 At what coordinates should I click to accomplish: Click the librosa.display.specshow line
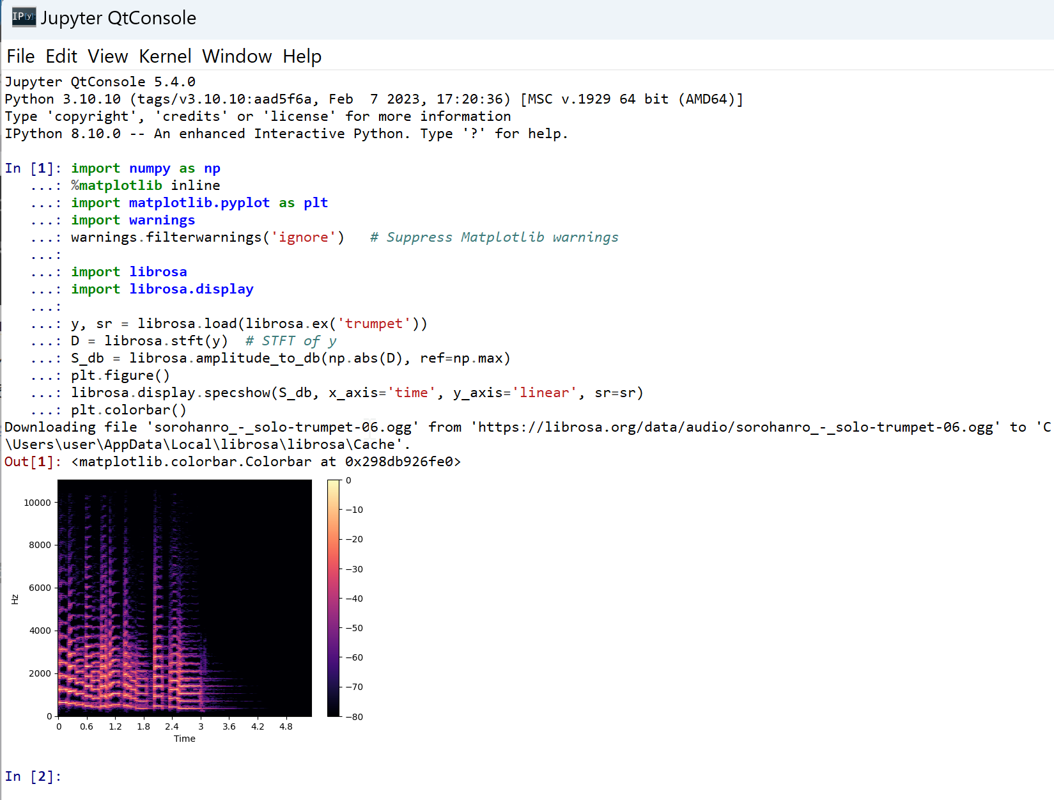click(x=357, y=393)
